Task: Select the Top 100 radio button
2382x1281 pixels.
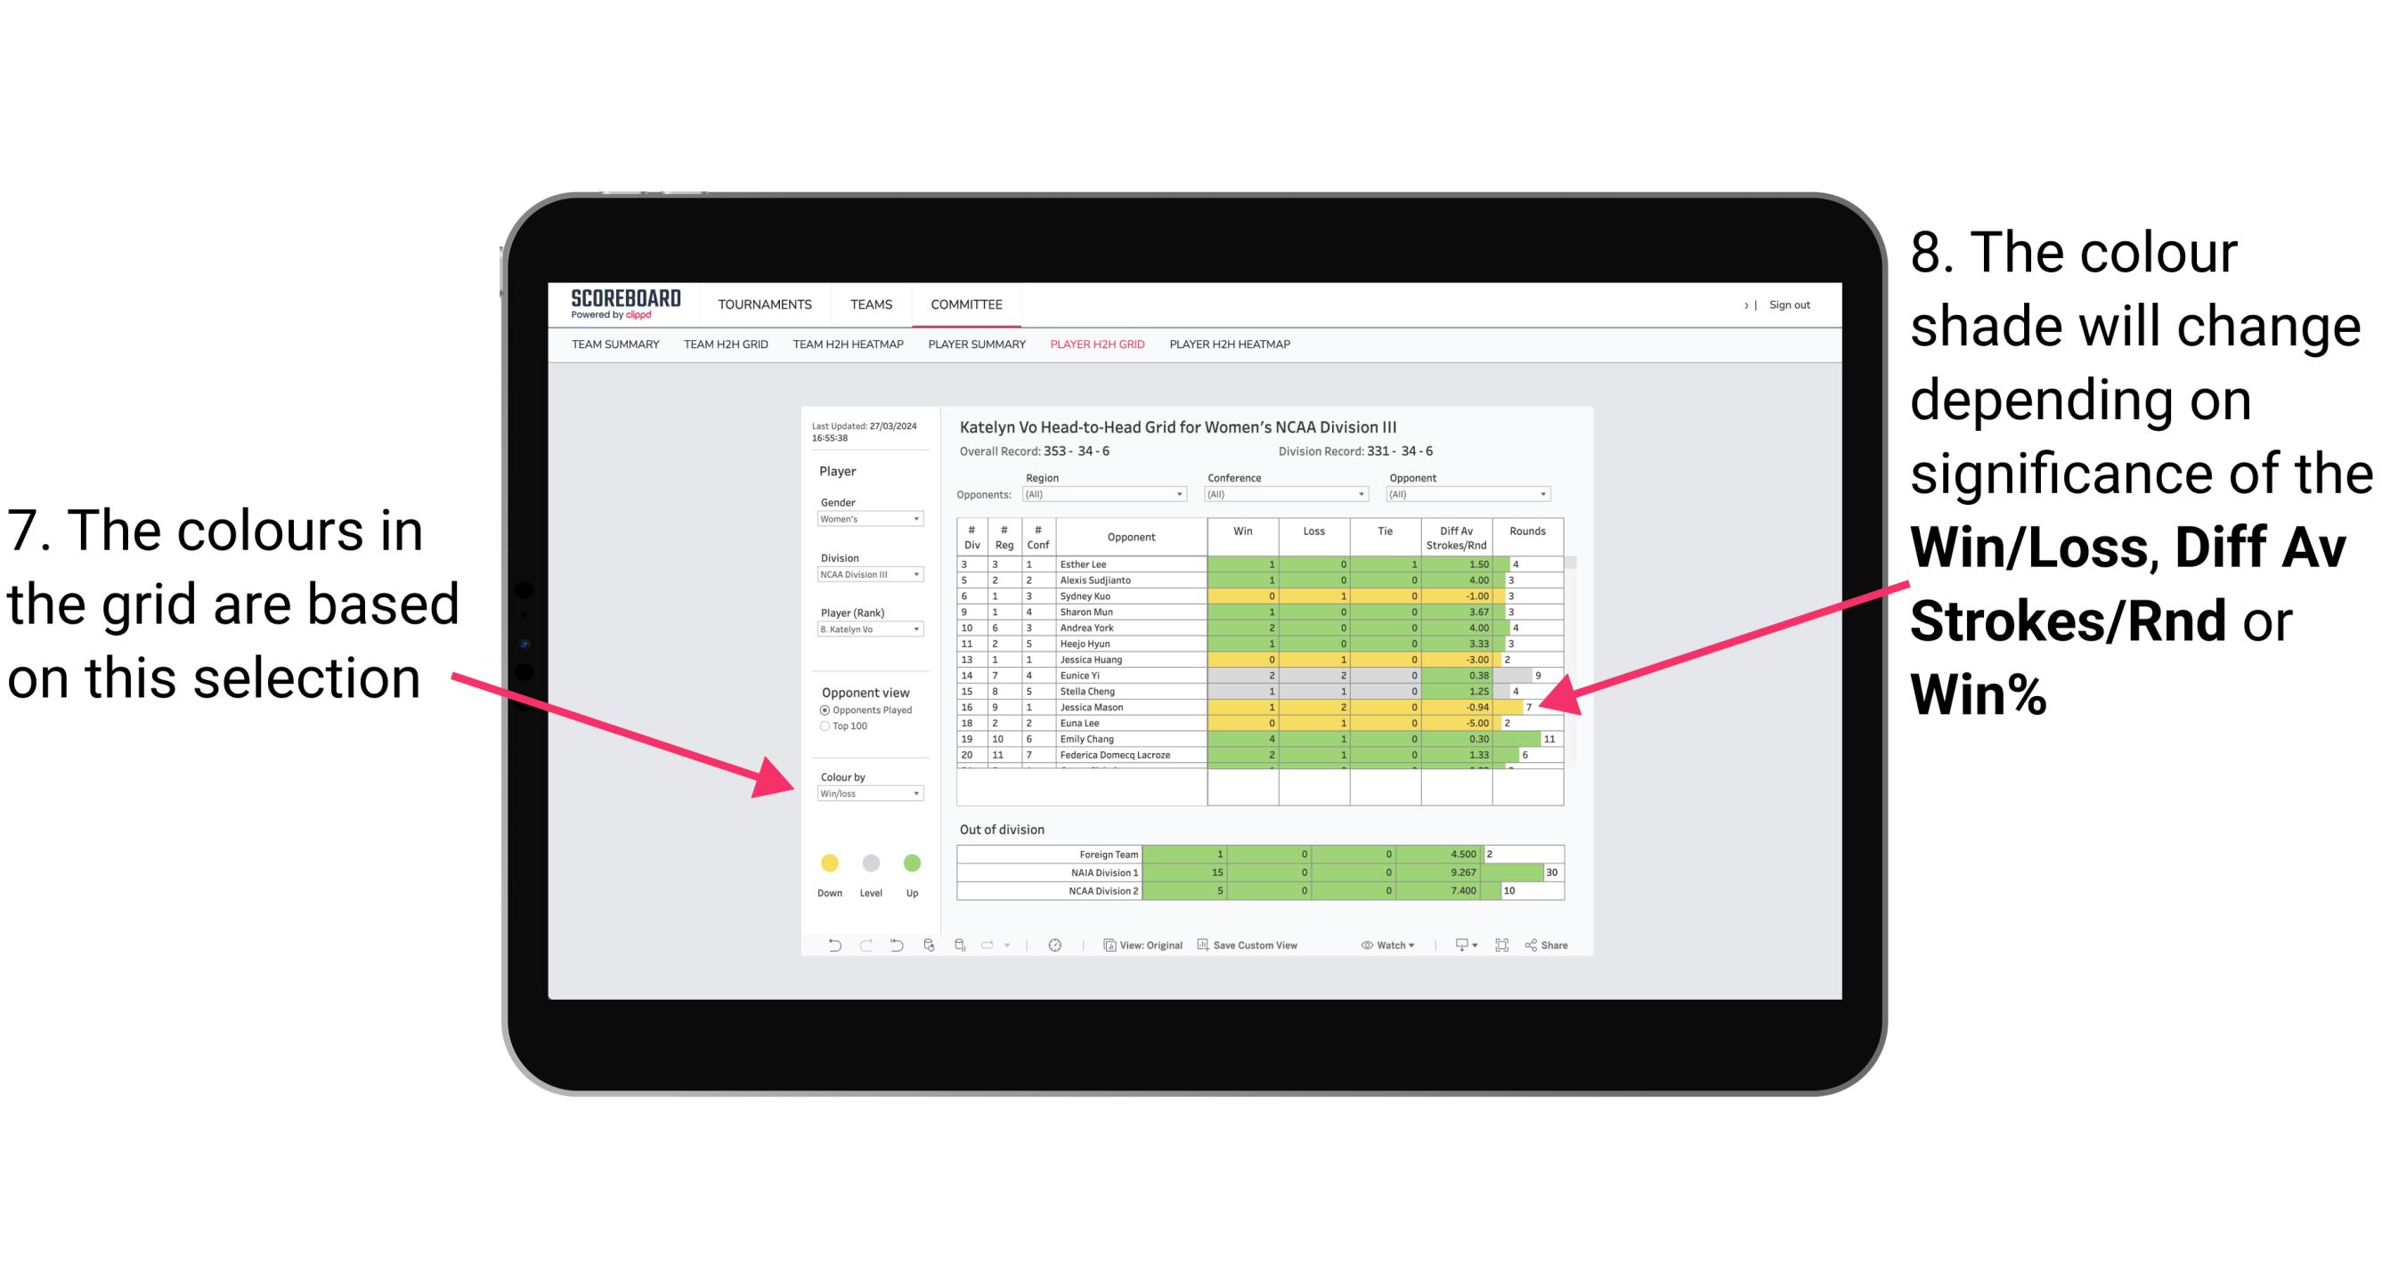Action: (826, 726)
